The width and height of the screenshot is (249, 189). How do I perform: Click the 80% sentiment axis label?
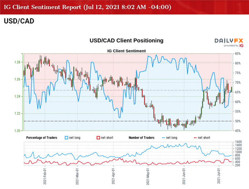(238, 63)
